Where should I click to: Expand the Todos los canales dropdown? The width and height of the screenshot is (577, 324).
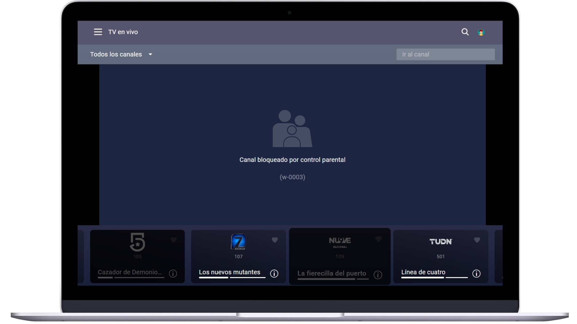(121, 54)
